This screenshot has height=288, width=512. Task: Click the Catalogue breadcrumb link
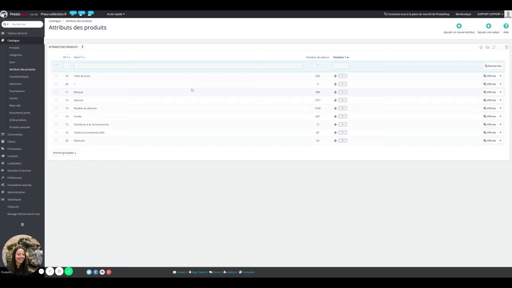click(55, 21)
